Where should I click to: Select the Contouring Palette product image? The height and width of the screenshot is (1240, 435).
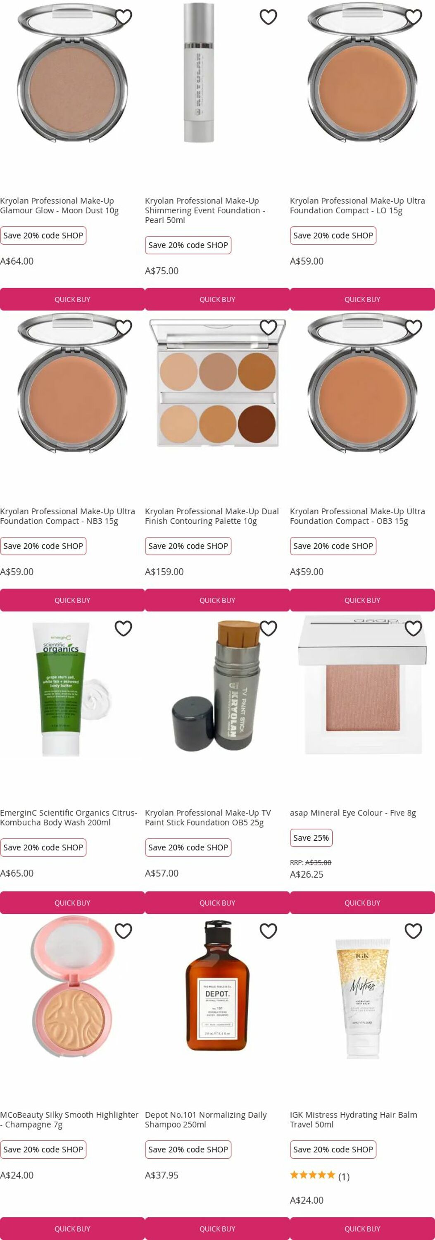217,384
